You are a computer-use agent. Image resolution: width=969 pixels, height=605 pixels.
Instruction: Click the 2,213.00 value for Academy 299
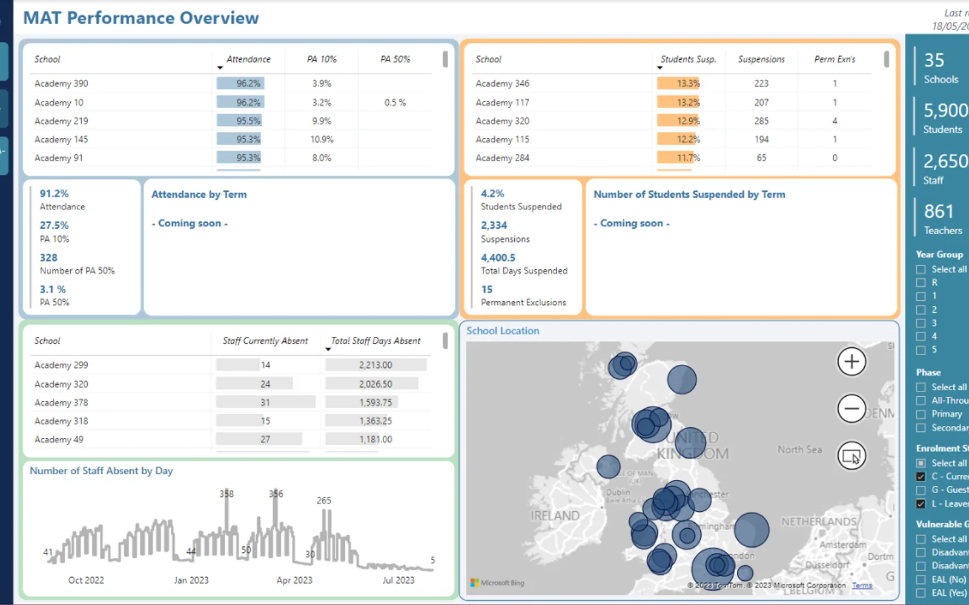pos(375,365)
